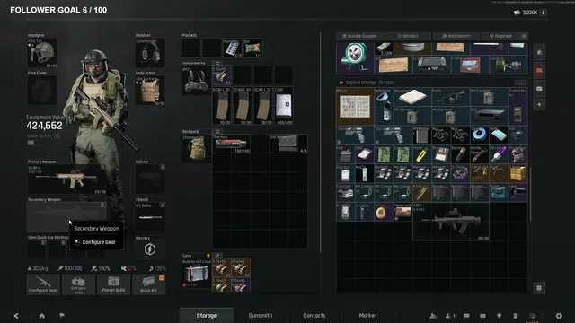Click the Show Outfit info icon
575x323 pixels.
click(x=57, y=135)
